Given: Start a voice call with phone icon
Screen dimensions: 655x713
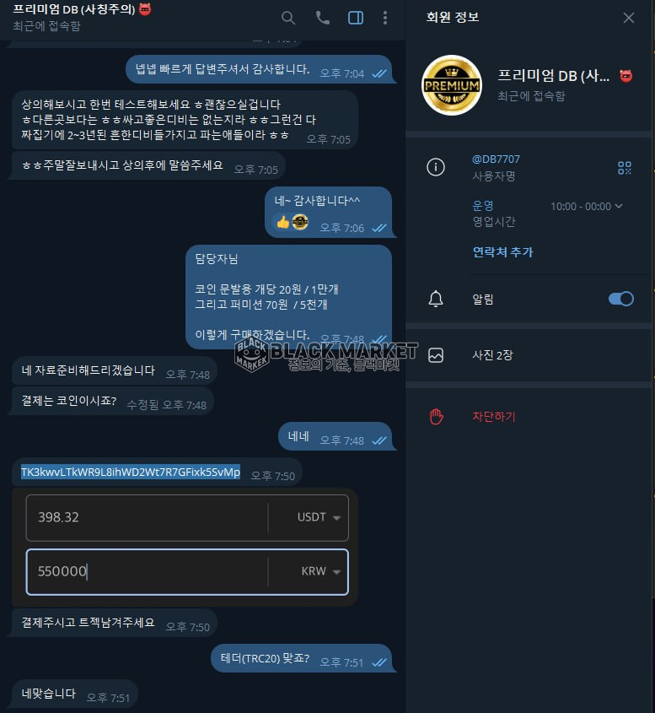Looking at the screenshot, I should 323,18.
